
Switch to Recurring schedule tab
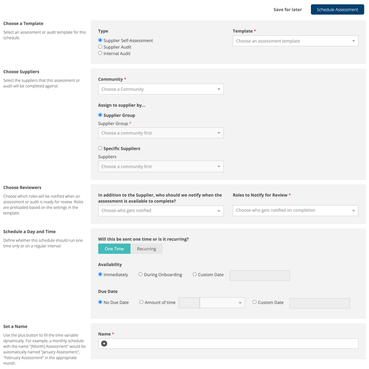pyautogui.click(x=146, y=249)
